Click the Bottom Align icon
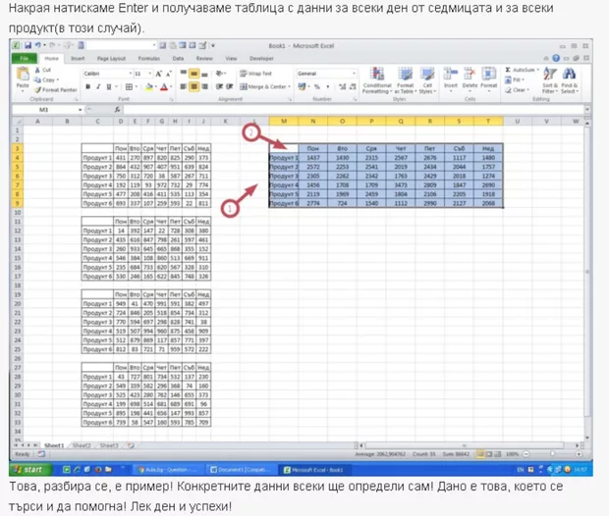 click(204, 74)
